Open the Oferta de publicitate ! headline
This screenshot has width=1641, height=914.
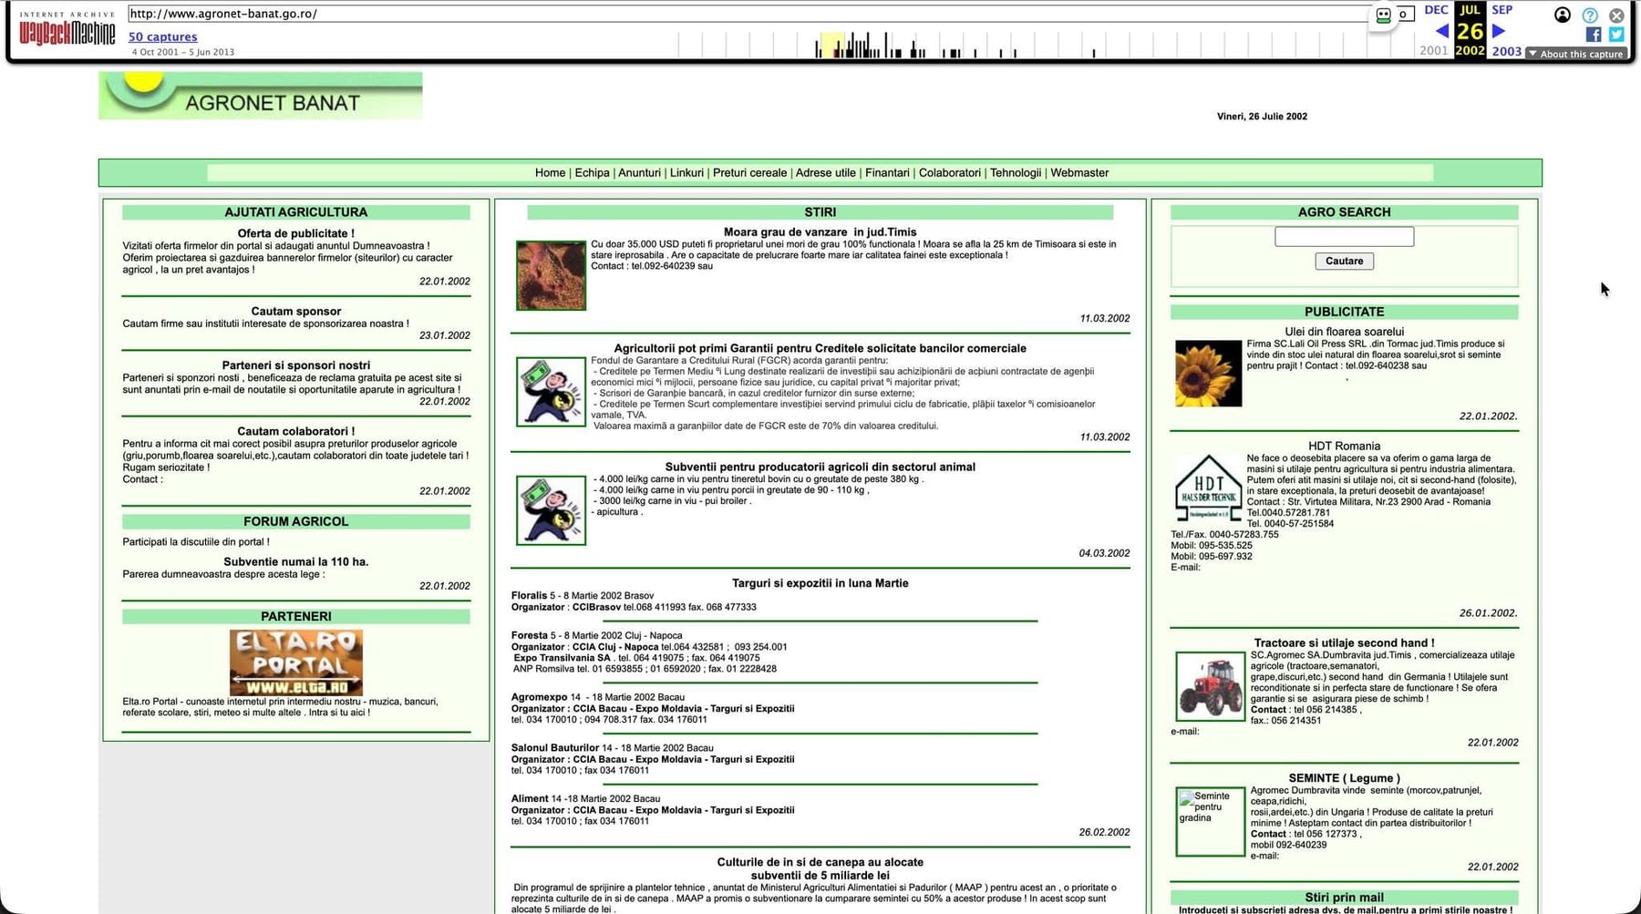(x=296, y=234)
